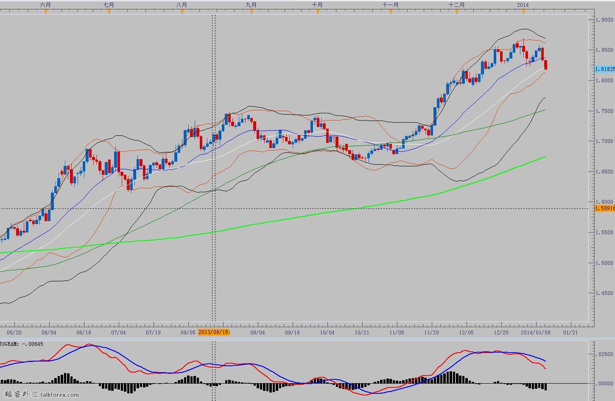Click the .0000 indicator scale label
Image resolution: width=615 pixels, height=401 pixels.
point(605,383)
